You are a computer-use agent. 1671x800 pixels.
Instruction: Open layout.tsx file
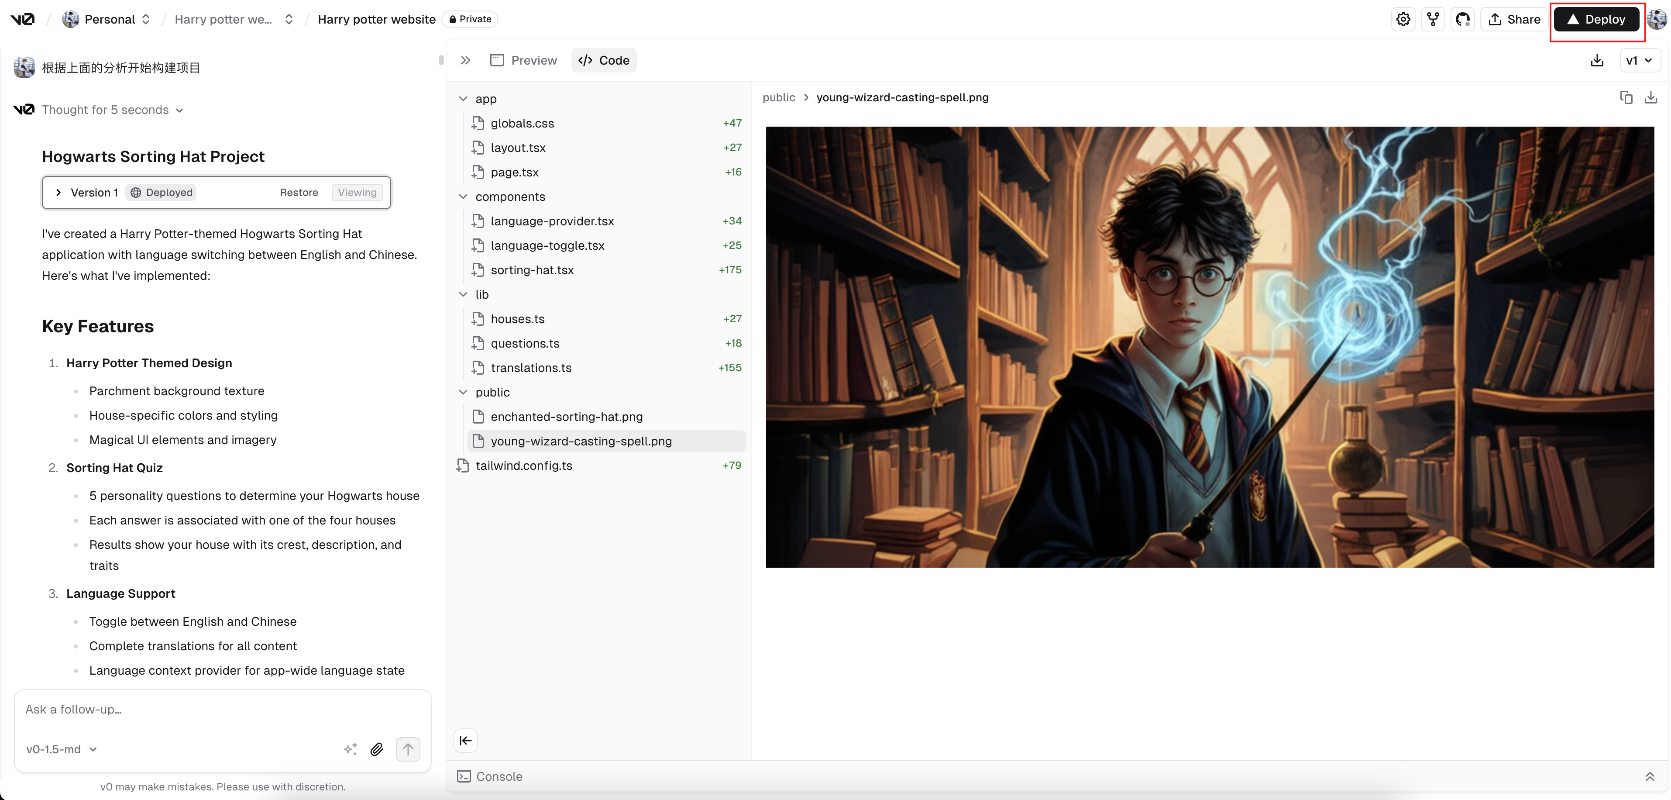point(606,148)
